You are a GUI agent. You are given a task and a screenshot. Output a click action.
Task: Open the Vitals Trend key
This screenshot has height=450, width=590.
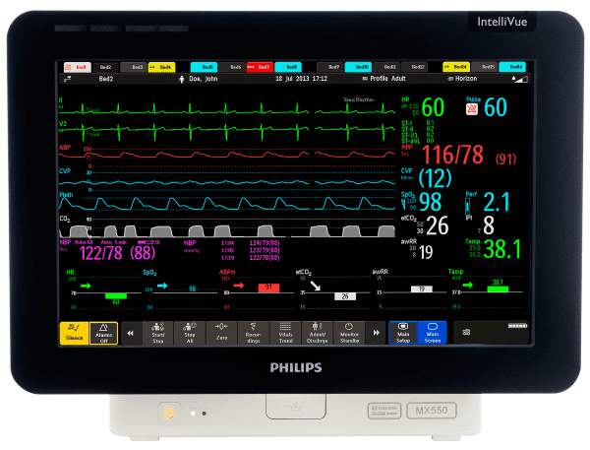click(x=285, y=333)
